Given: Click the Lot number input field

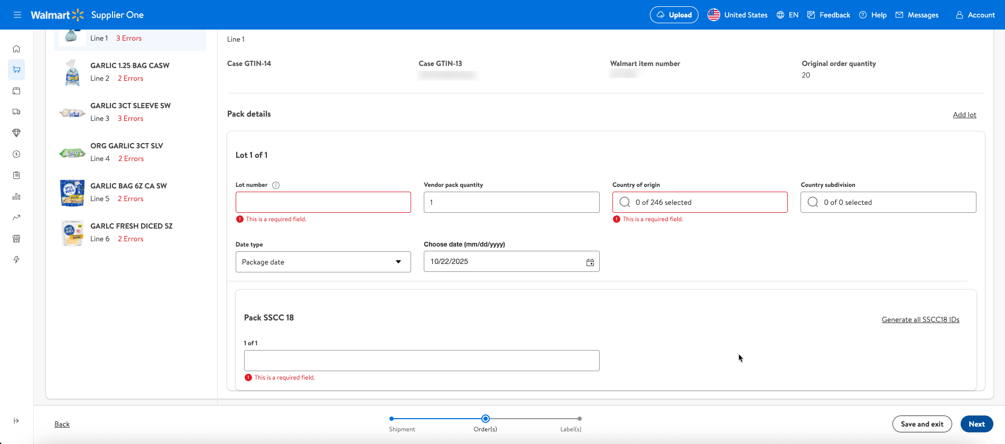Looking at the screenshot, I should 323,202.
